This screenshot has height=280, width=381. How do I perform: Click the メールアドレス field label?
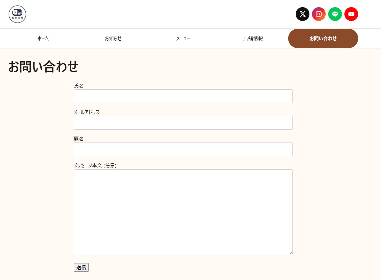87,112
